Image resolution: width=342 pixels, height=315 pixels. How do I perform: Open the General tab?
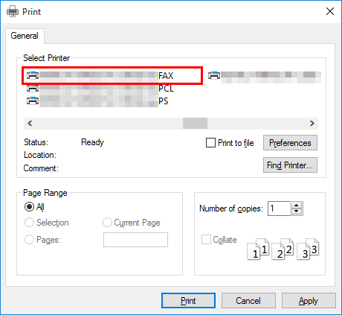[25, 36]
